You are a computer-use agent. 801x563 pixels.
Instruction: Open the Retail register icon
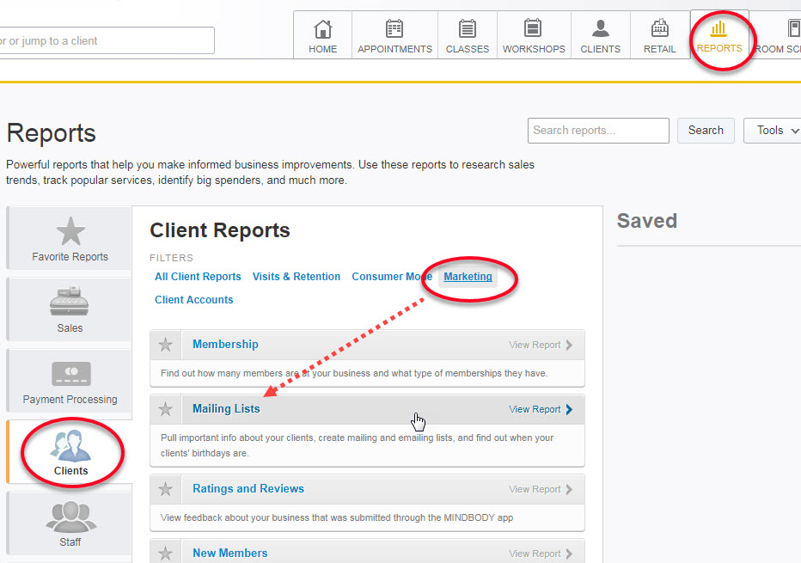pyautogui.click(x=659, y=34)
